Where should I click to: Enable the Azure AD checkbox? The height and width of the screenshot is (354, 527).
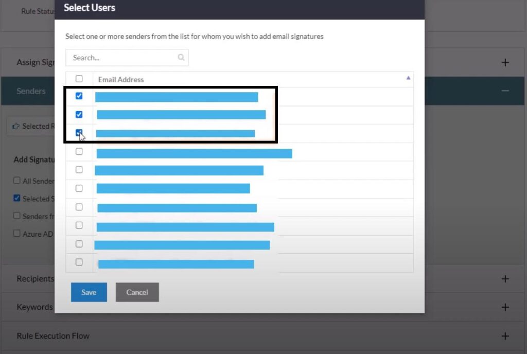(16, 234)
